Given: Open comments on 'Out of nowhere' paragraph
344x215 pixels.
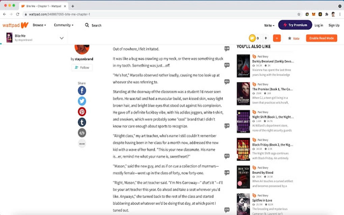Looking at the screenshot, I should [227, 49].
